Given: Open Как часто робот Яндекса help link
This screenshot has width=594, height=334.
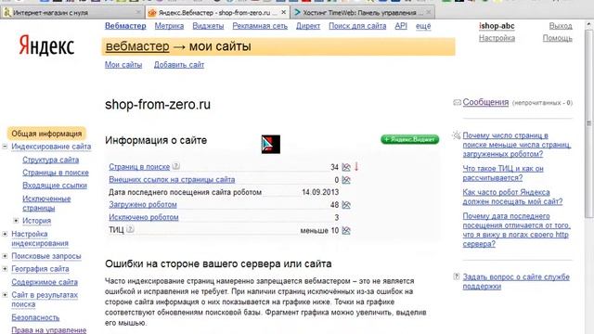Looking at the screenshot, I should point(512,197).
